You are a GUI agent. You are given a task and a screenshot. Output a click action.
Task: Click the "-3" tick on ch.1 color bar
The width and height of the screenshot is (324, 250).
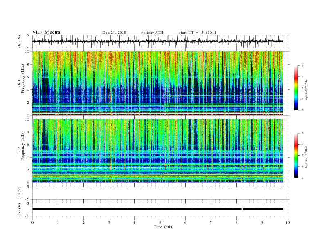[x=302, y=66]
